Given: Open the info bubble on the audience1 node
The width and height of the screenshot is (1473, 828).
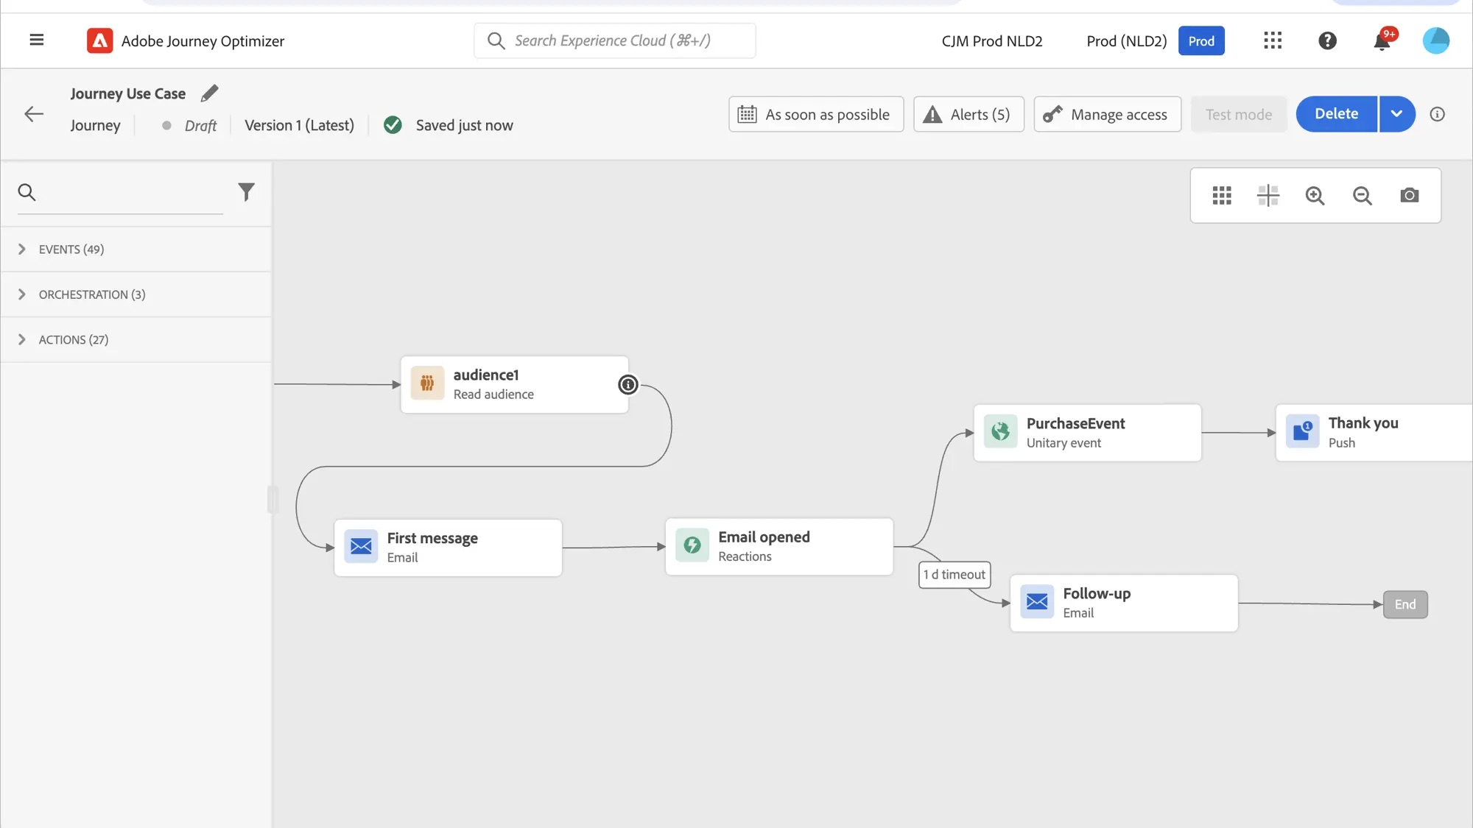Looking at the screenshot, I should pos(627,384).
